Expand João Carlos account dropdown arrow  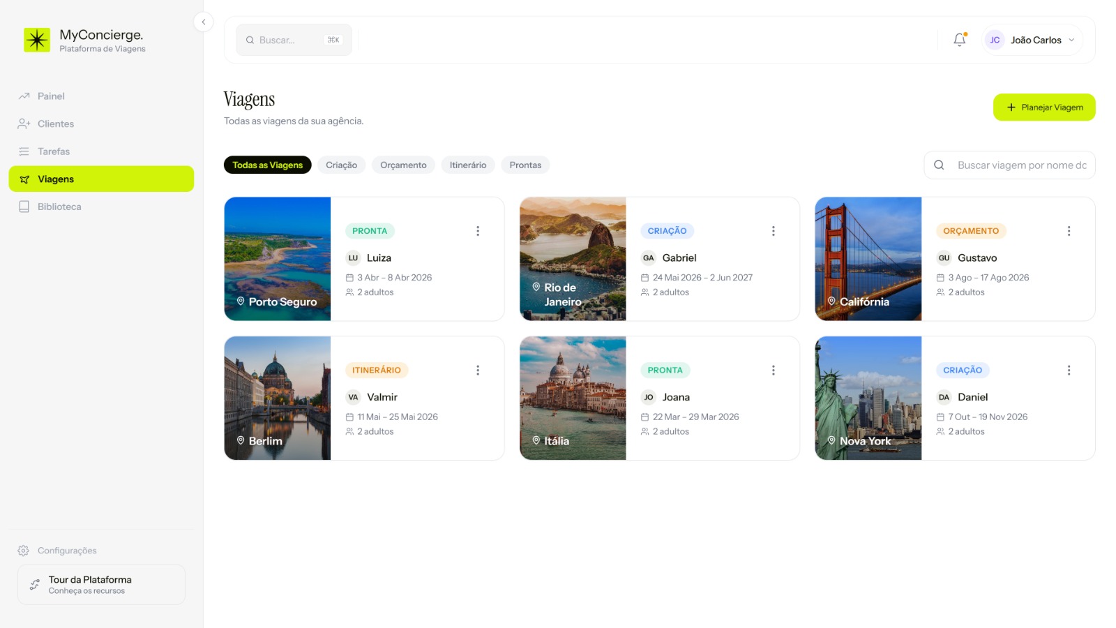[x=1071, y=40]
